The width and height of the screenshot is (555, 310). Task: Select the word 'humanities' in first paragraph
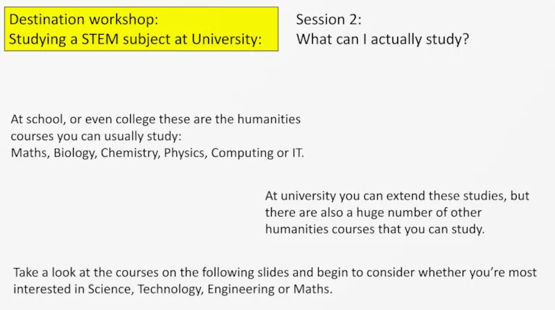pyautogui.click(x=269, y=119)
